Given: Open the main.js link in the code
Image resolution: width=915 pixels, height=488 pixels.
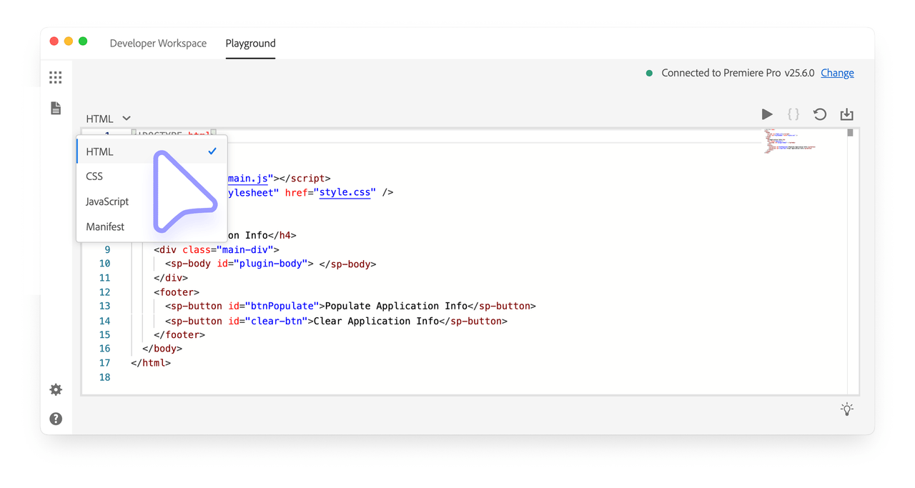Looking at the screenshot, I should click(x=247, y=178).
